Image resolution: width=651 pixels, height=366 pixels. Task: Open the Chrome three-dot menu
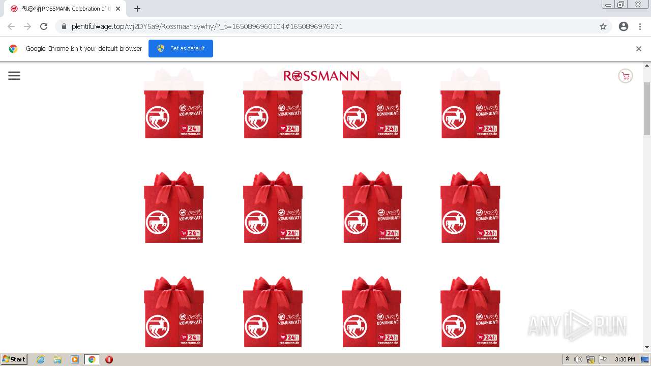640,26
